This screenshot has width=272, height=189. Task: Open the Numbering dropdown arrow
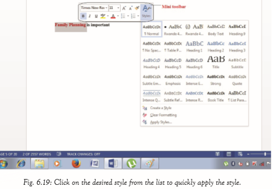[138, 16]
